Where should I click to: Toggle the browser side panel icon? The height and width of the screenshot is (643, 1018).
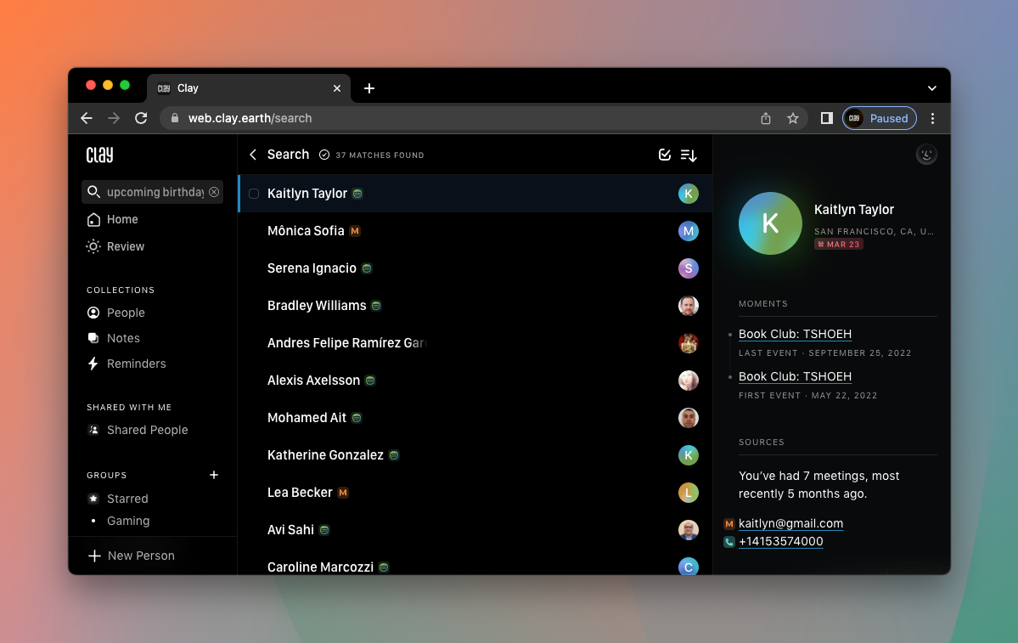(826, 119)
